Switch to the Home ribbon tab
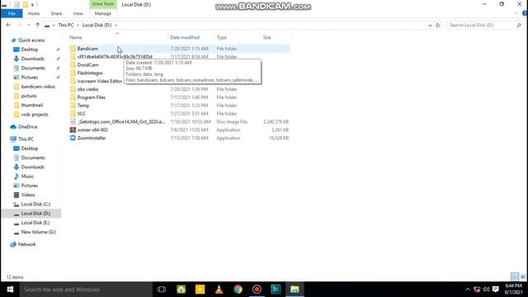528x297 pixels. click(x=34, y=13)
